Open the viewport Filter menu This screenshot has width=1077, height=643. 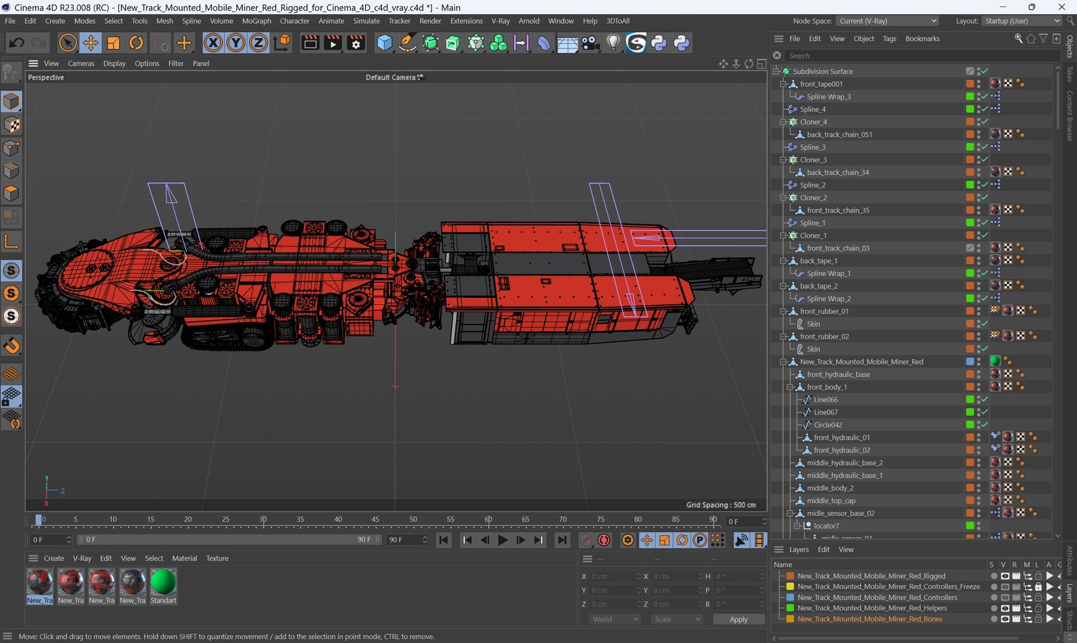pyautogui.click(x=176, y=63)
